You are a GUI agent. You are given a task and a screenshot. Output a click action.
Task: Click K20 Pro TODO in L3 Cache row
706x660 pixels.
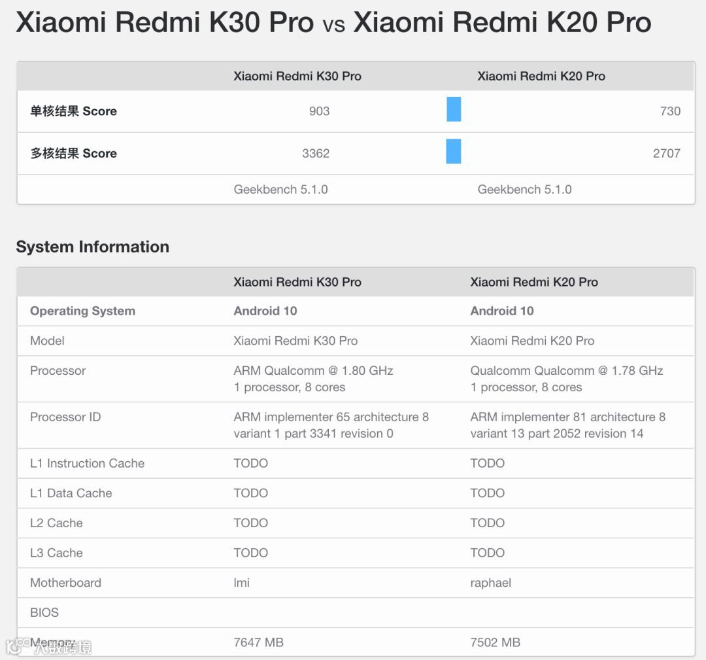point(488,553)
